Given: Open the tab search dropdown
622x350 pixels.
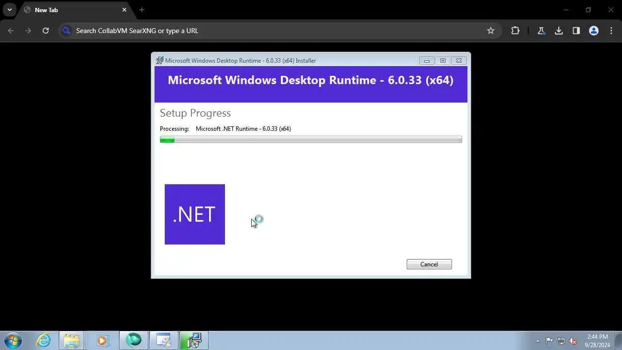Looking at the screenshot, I should pos(9,10).
